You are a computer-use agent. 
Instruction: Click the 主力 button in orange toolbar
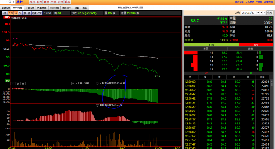(53, 2)
